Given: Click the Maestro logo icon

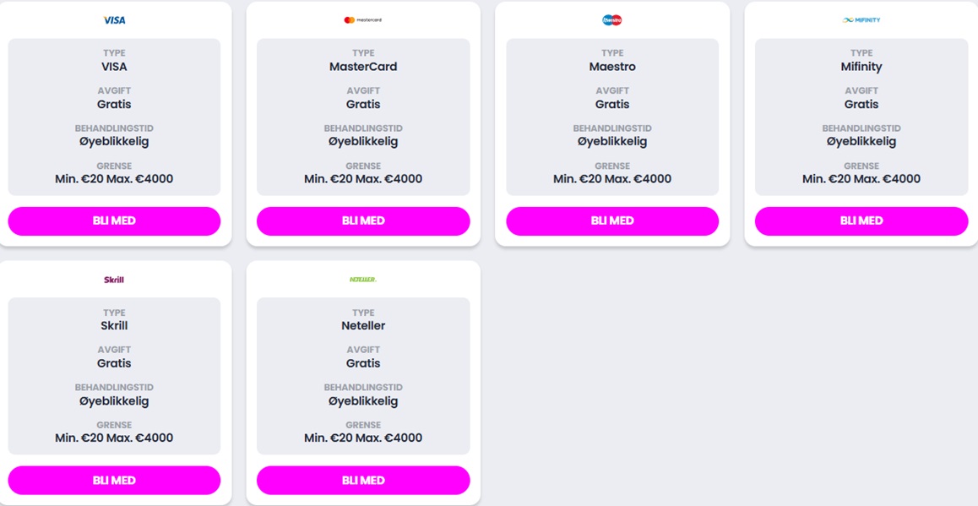Looking at the screenshot, I should coord(612,20).
